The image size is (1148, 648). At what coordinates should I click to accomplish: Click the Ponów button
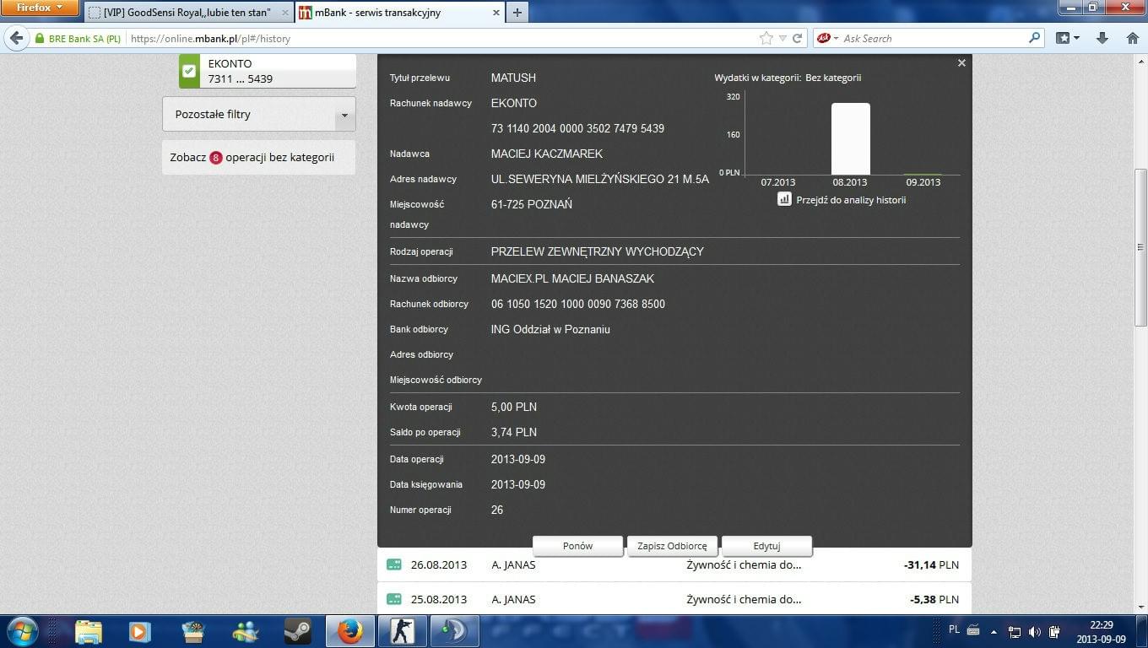point(578,546)
